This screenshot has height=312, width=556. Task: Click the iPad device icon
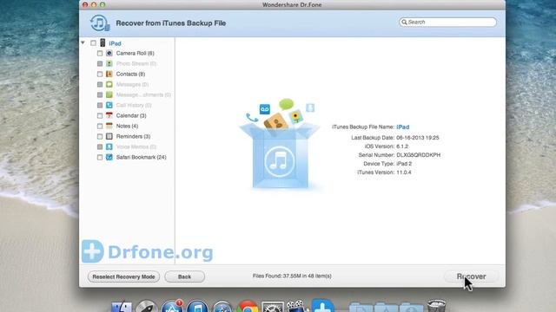[103, 42]
